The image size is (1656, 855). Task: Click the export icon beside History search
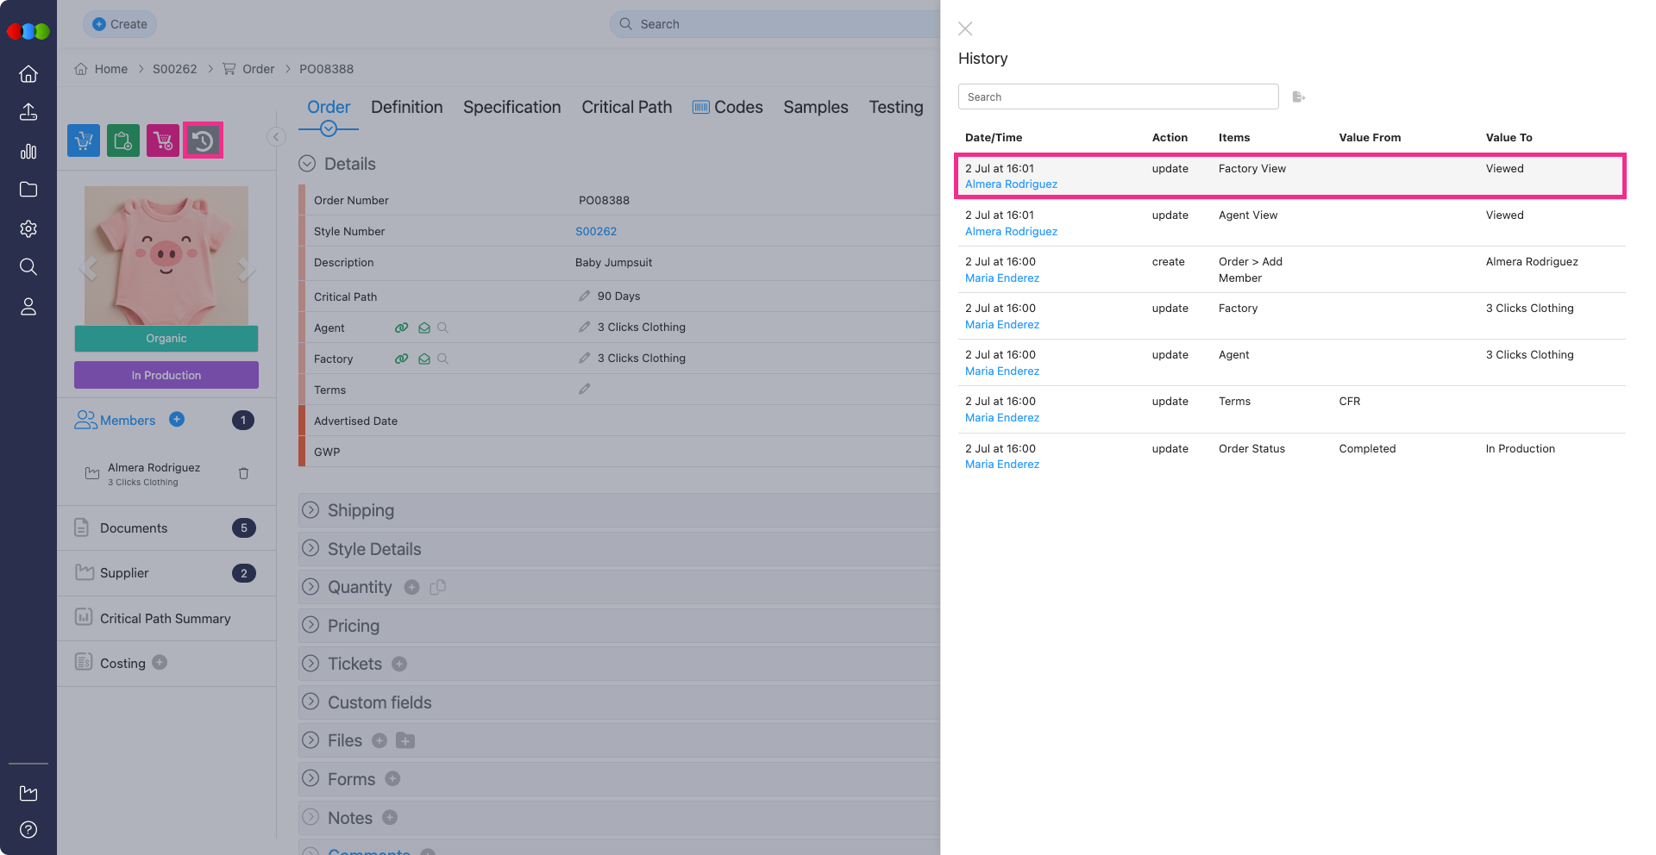tap(1298, 97)
